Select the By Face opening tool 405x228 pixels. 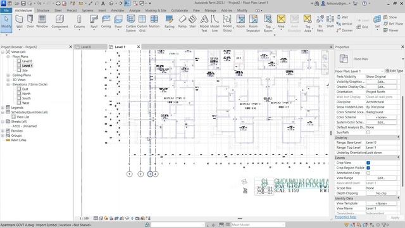point(320,23)
